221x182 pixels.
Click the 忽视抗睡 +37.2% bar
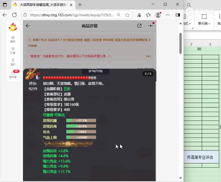point(81,121)
